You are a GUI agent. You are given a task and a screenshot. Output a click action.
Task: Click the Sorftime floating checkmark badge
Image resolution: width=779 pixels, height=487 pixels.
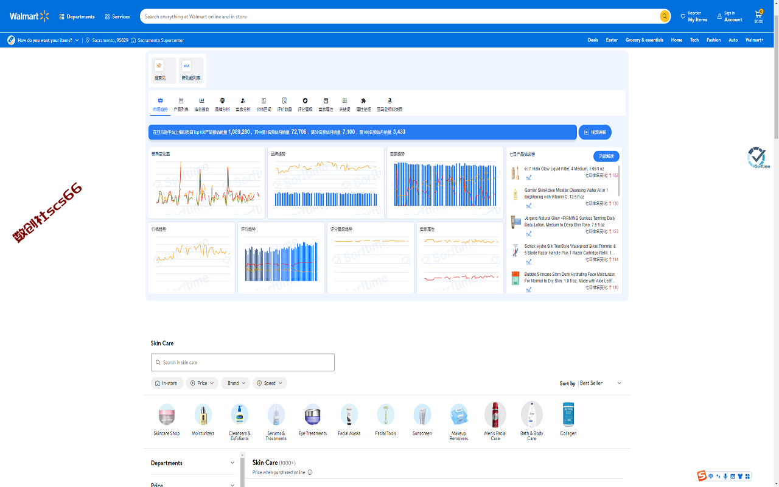click(758, 158)
